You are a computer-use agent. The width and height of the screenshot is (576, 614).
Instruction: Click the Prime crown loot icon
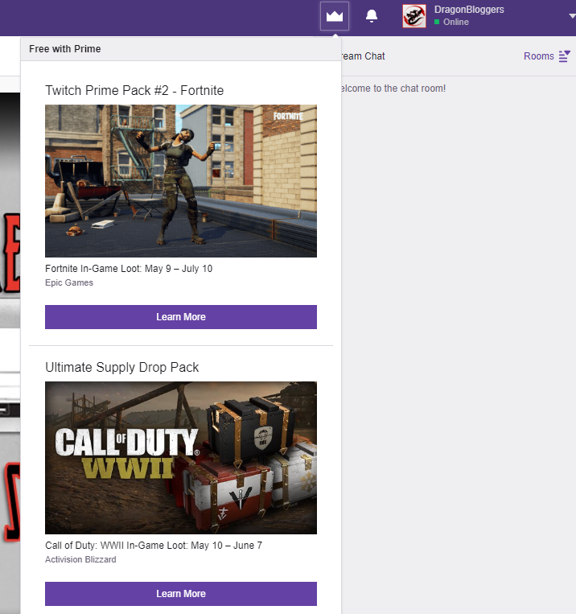[x=335, y=16]
